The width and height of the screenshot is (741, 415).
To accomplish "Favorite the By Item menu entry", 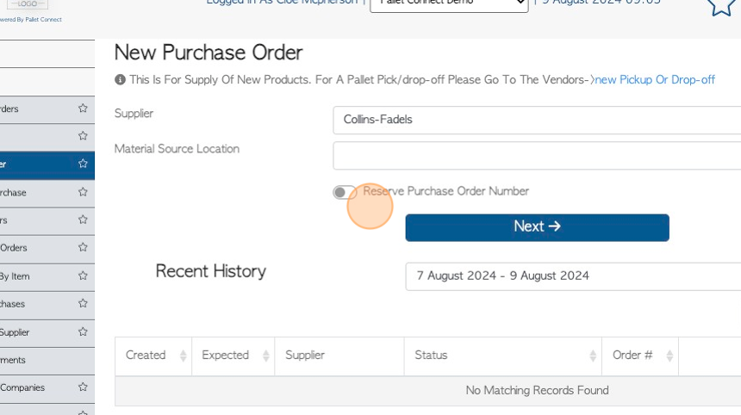I will (83, 276).
